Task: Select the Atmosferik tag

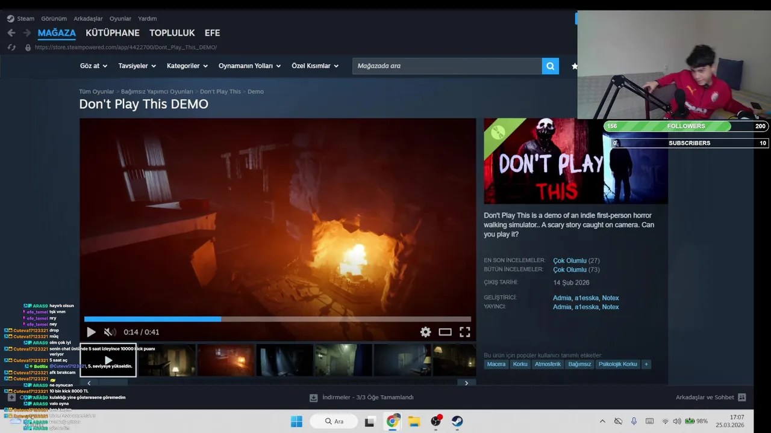Action: (548, 364)
